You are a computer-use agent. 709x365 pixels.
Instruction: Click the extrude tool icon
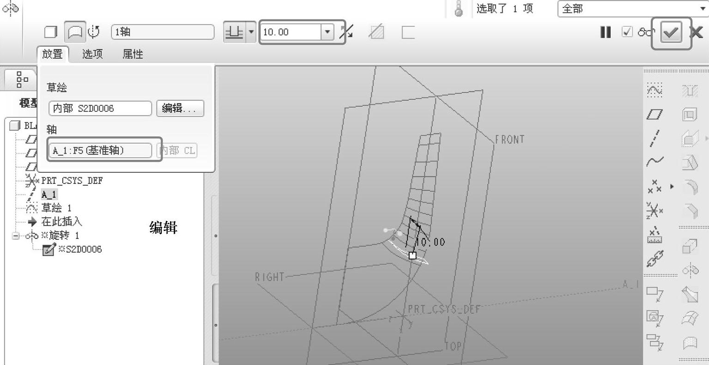[x=690, y=247]
